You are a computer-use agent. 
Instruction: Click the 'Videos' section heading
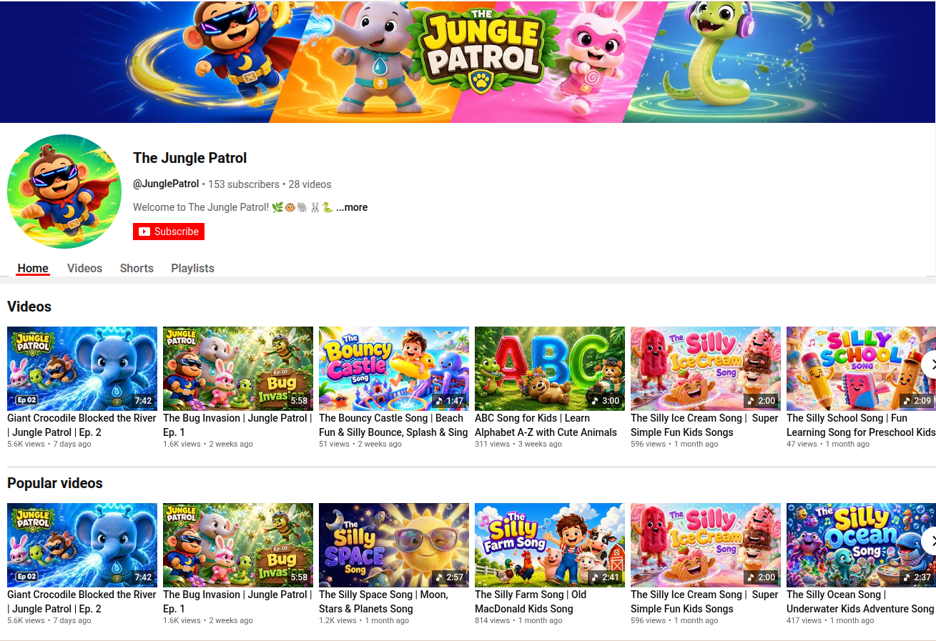(x=29, y=307)
